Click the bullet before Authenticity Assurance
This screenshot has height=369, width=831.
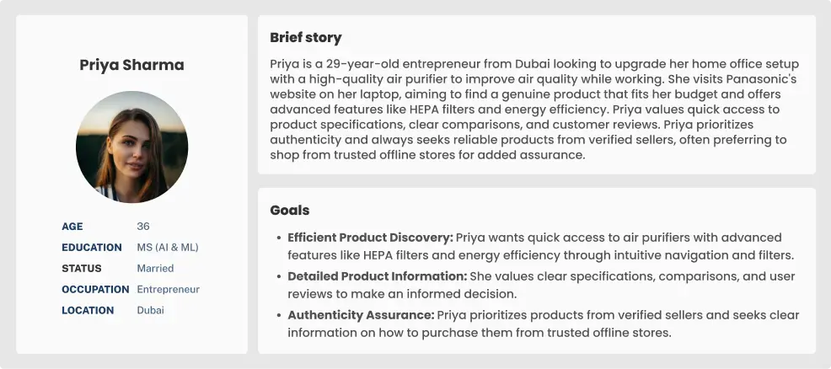pyautogui.click(x=278, y=316)
